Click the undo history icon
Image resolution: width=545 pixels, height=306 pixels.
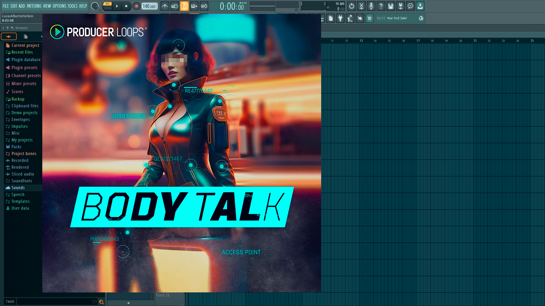point(351,6)
